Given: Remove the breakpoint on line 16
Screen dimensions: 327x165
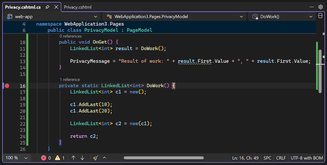Looking at the screenshot, I should coord(7,86).
